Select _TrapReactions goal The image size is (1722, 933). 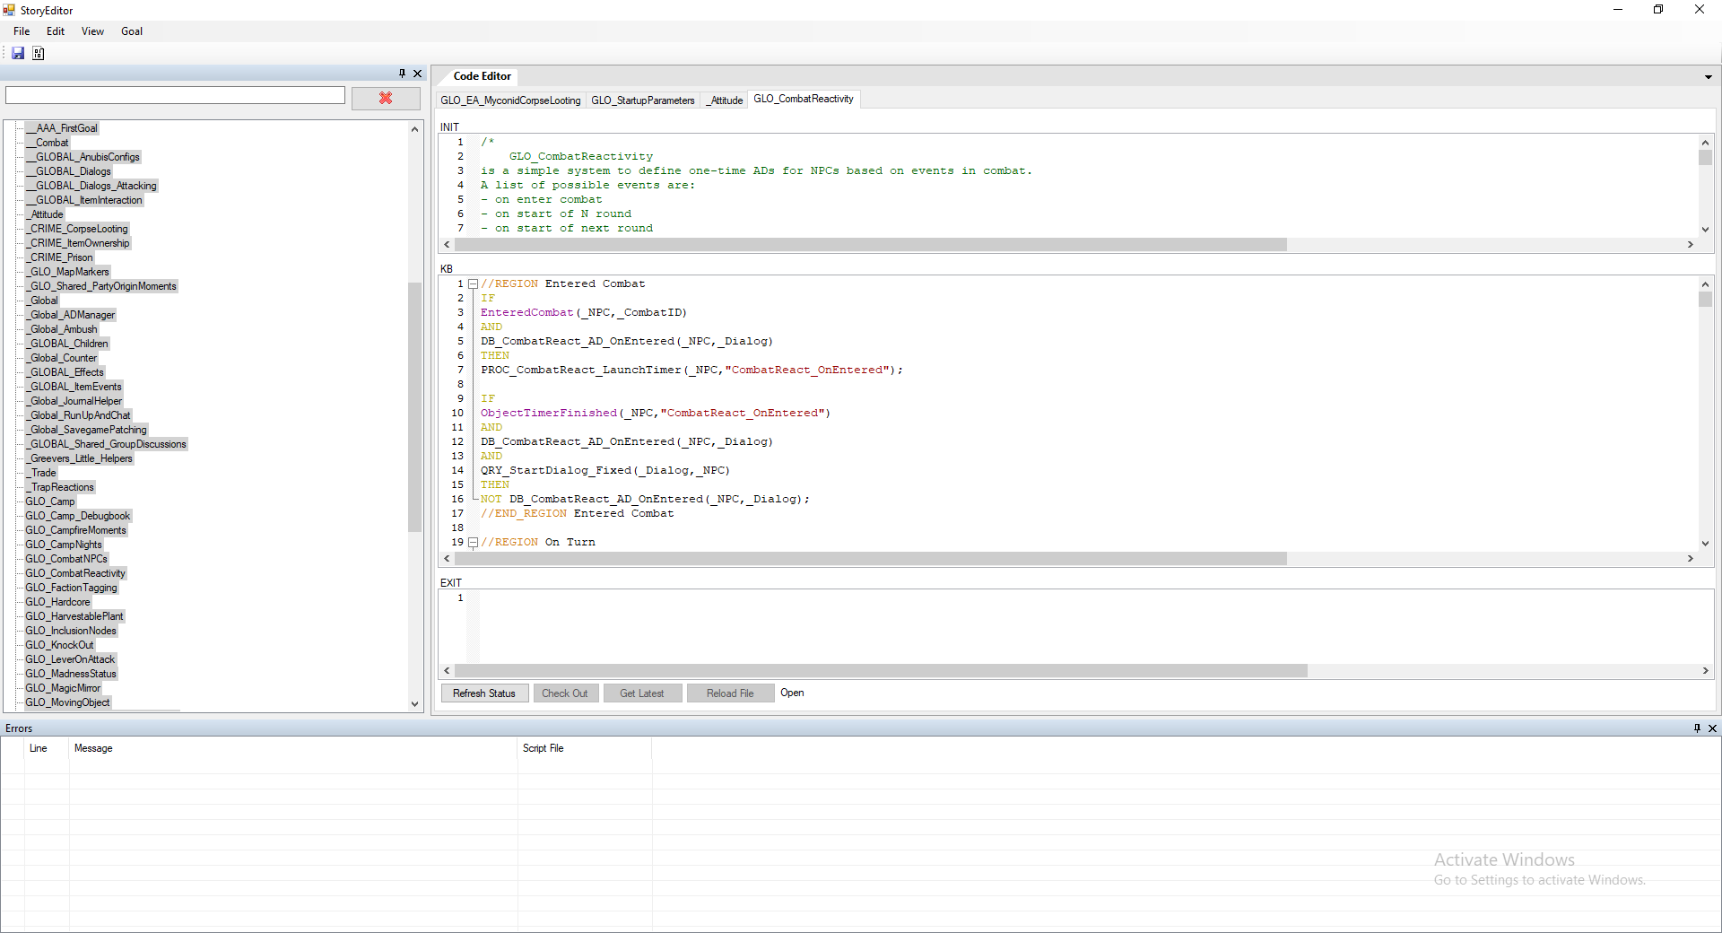coord(60,487)
